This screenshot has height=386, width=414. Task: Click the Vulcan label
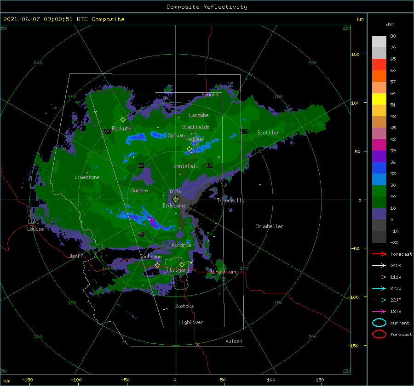tap(234, 341)
